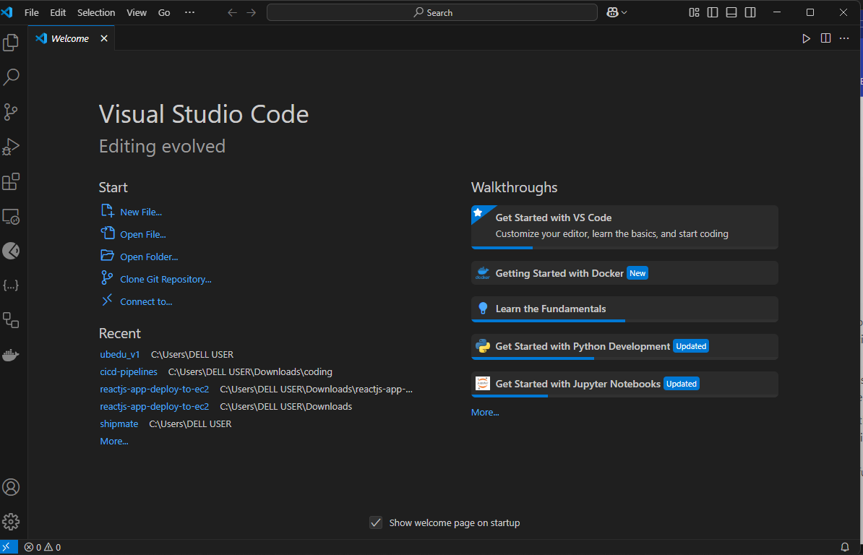The height and width of the screenshot is (555, 863).
Task: Open Get Started with Python Development walkthrough
Action: click(x=624, y=347)
